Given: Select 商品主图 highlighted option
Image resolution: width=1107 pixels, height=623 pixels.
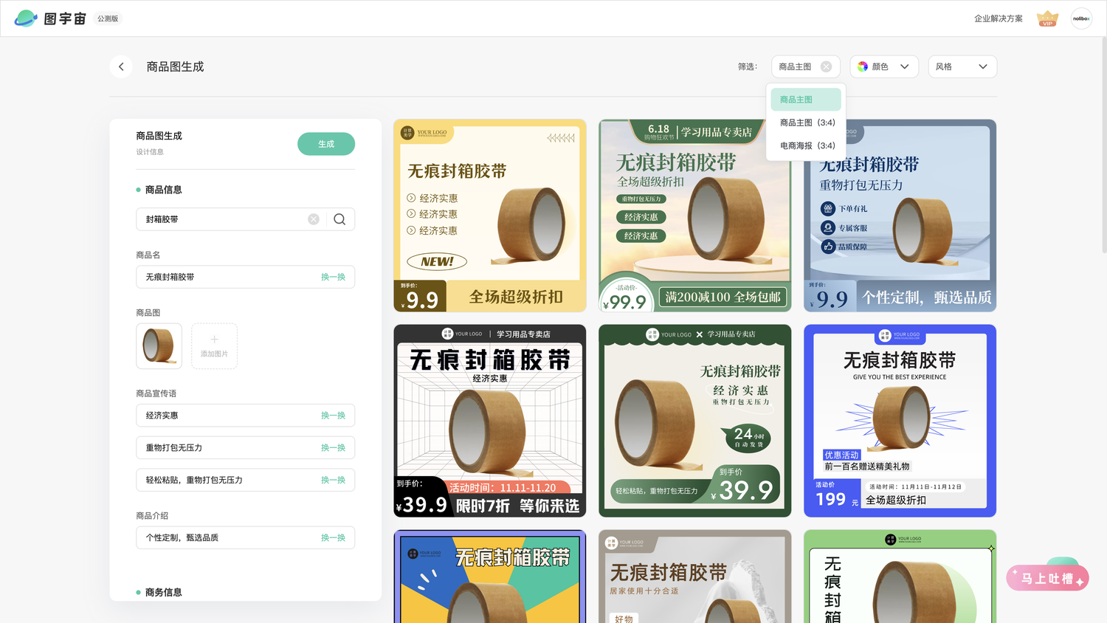Looking at the screenshot, I should (x=806, y=100).
